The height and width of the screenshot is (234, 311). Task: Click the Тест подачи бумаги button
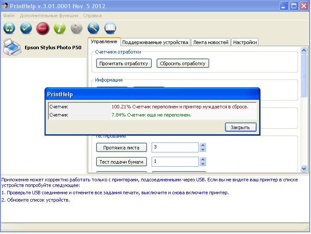click(x=121, y=162)
